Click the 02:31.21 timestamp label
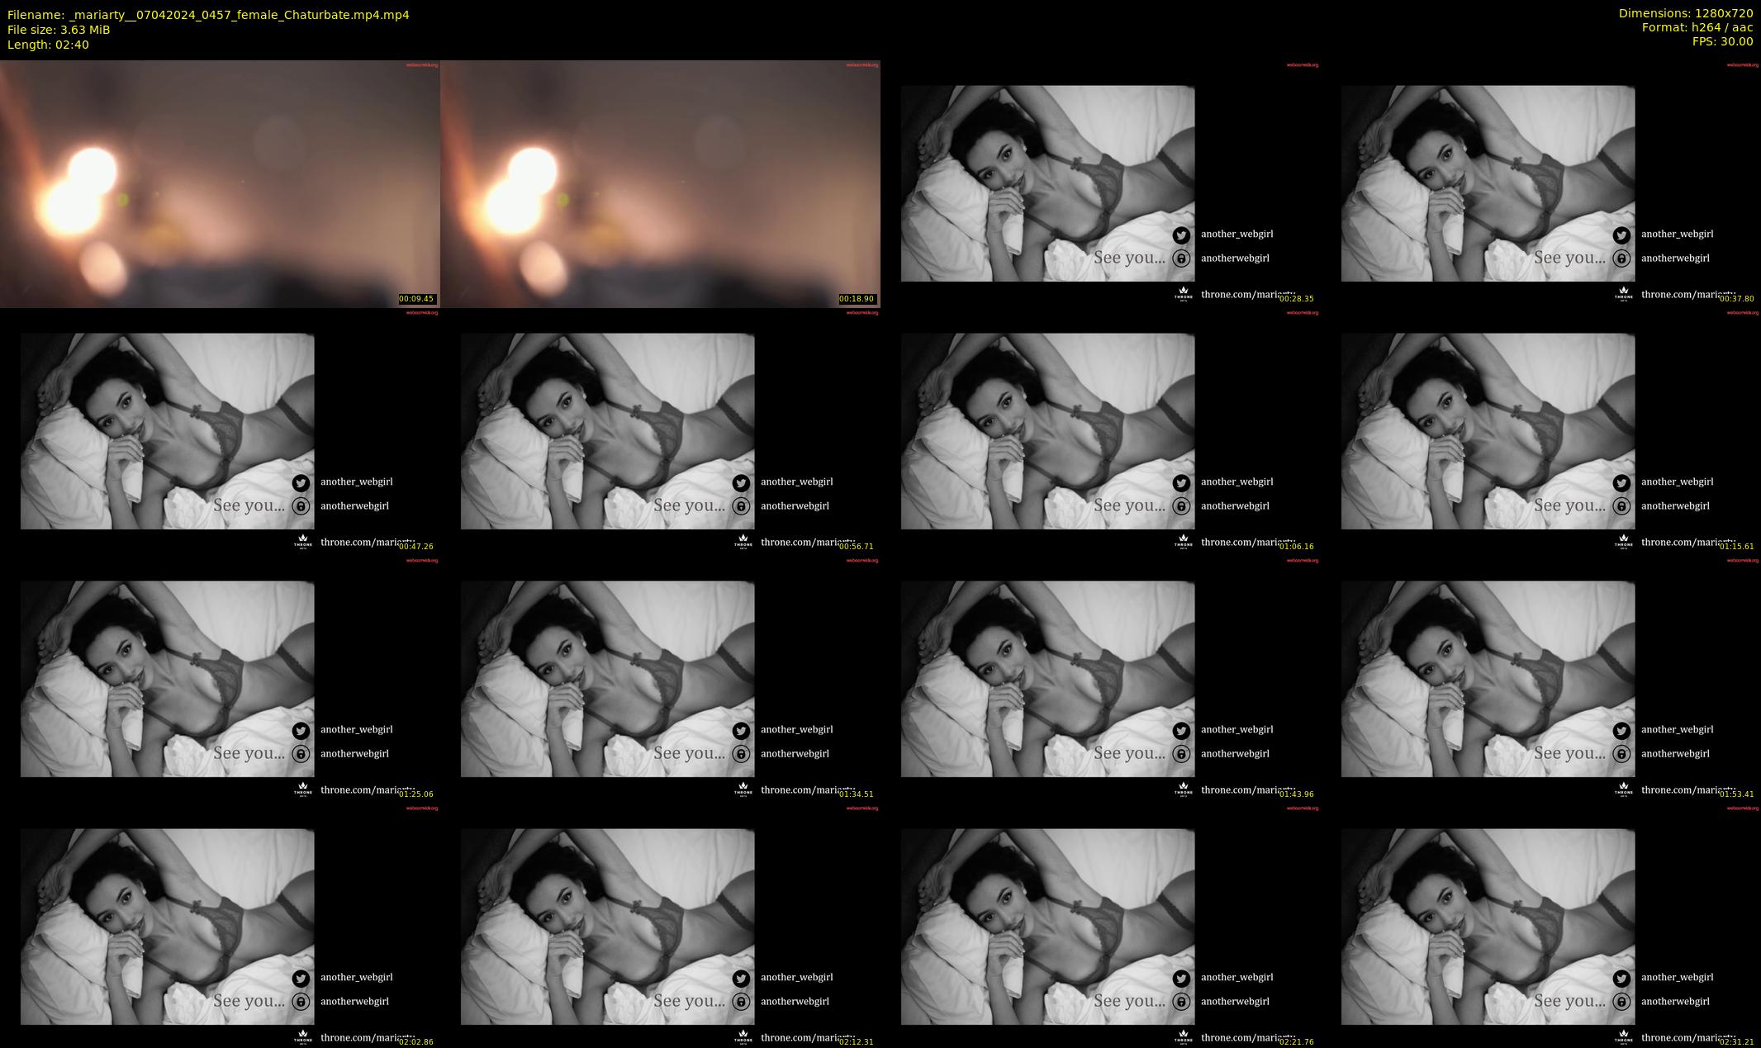 pyautogui.click(x=1736, y=1042)
